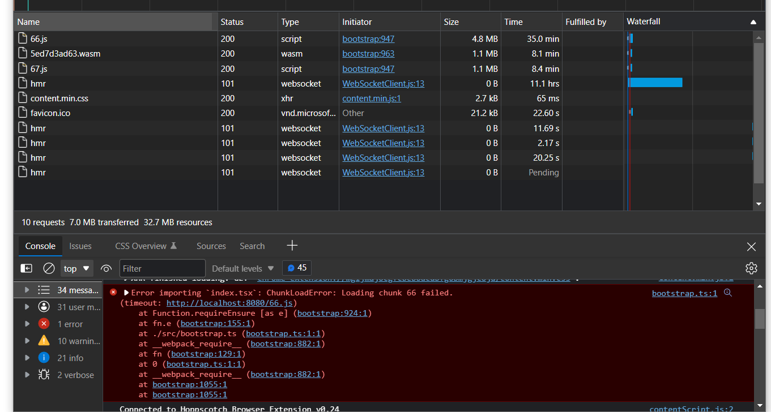Open WebSocketClient.js:13 from the Initiator column
Screen dimensions: 771x412
[x=383, y=83]
